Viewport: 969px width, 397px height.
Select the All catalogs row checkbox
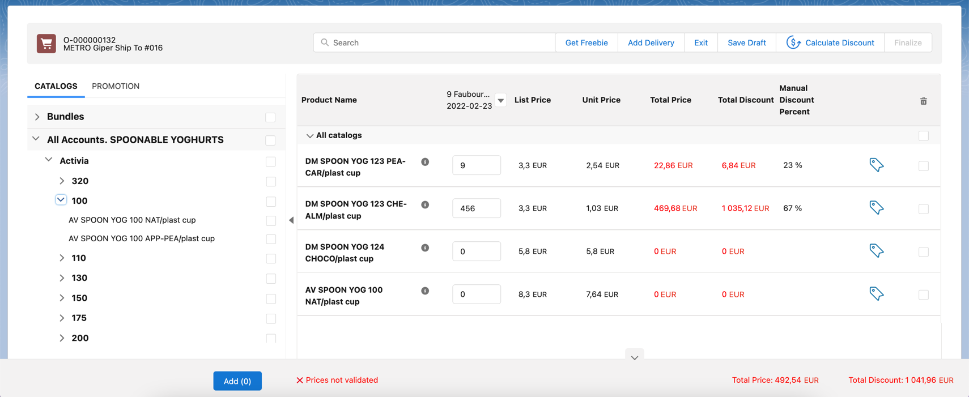pos(924,136)
